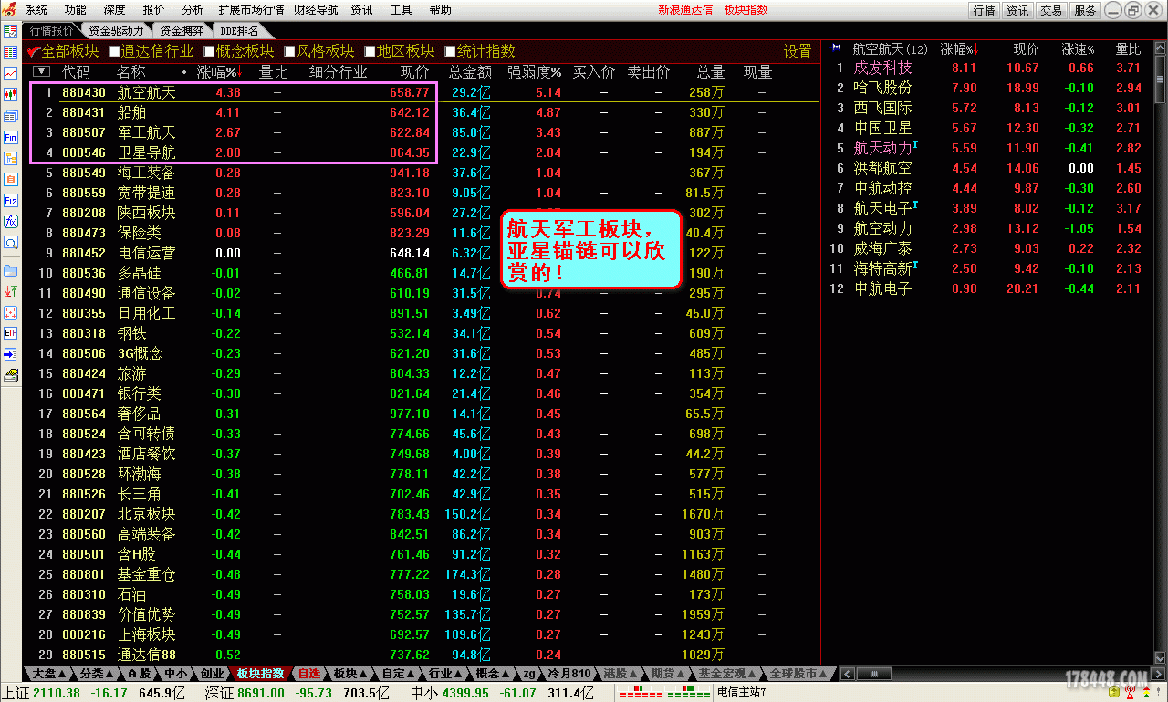Expand the 港股▲ bottom tab menu
Viewport: 1168px width, 702px height.
tap(621, 674)
